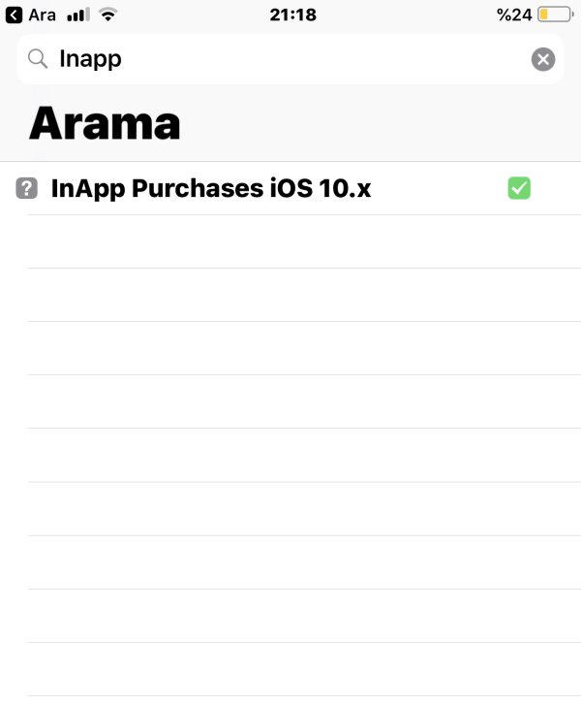Tap blank header area right of Arama
This screenshot has height=704, width=581.
pyautogui.click(x=387, y=123)
